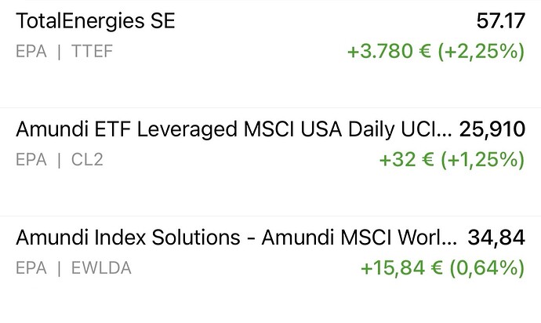Click the 34,84 price value
This screenshot has width=541, height=323.
coord(496,238)
